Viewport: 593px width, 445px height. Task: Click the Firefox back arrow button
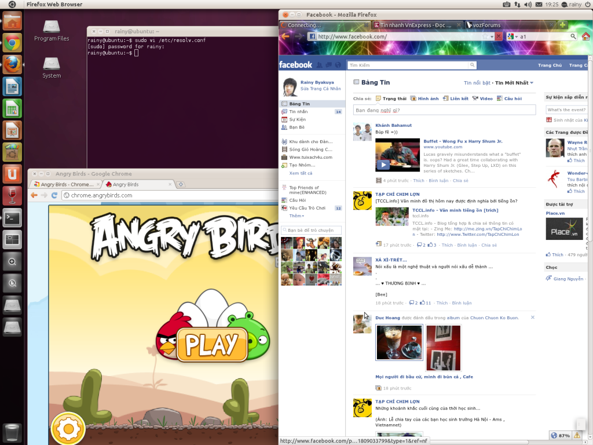285,37
